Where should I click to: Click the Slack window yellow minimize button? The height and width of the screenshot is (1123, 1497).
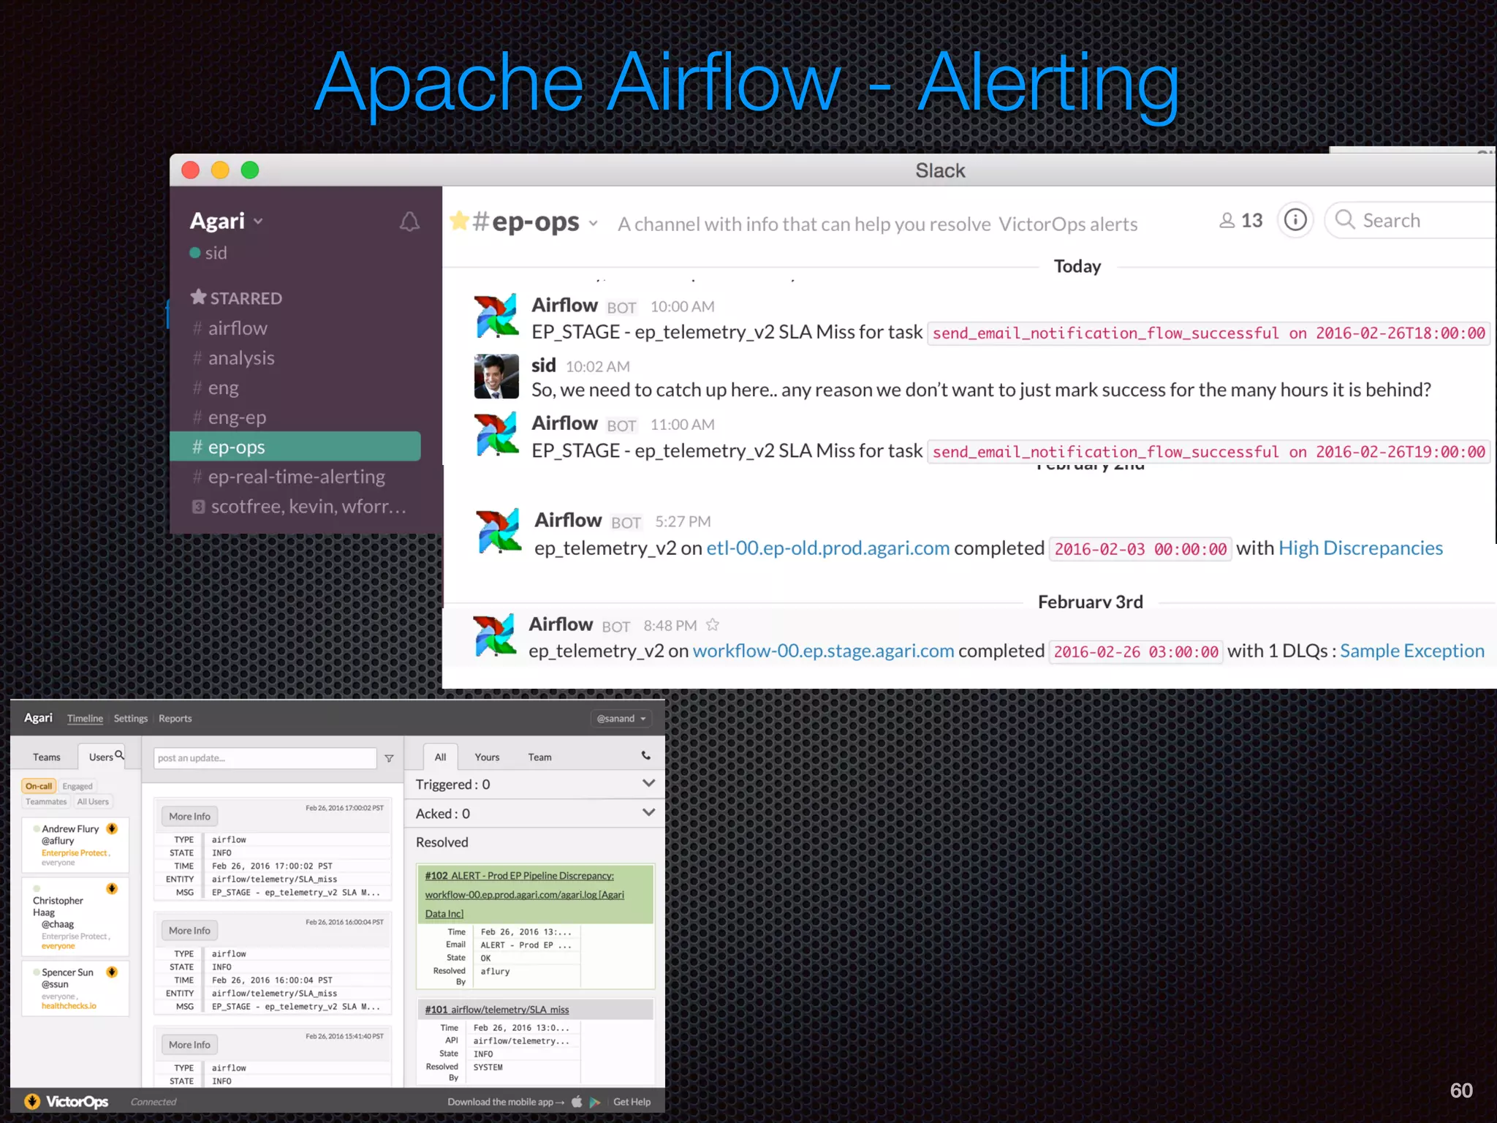click(x=220, y=170)
